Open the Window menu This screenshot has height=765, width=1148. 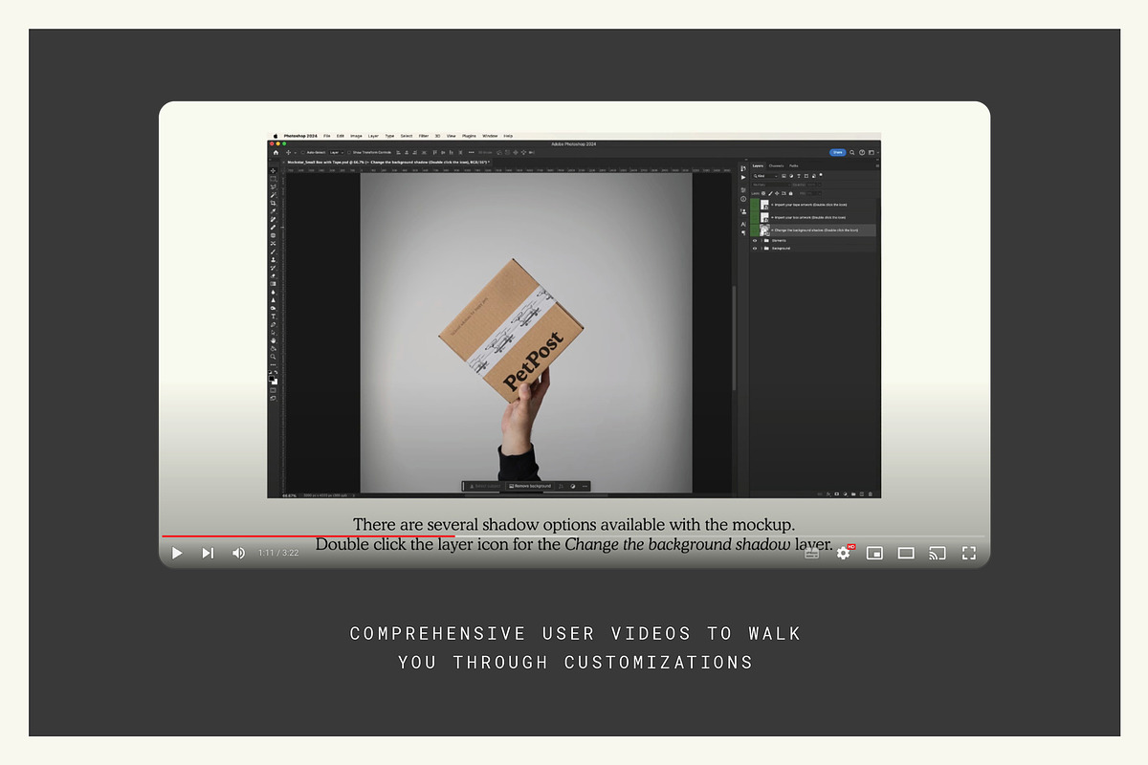(x=490, y=136)
